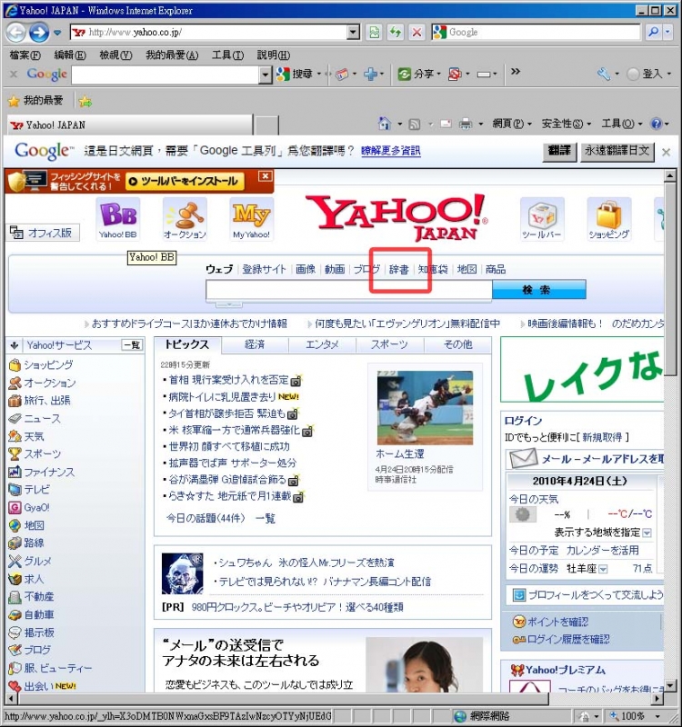Screen dimensions: 682x727
Task: Click the RSS feeds icon
Action: click(x=415, y=124)
